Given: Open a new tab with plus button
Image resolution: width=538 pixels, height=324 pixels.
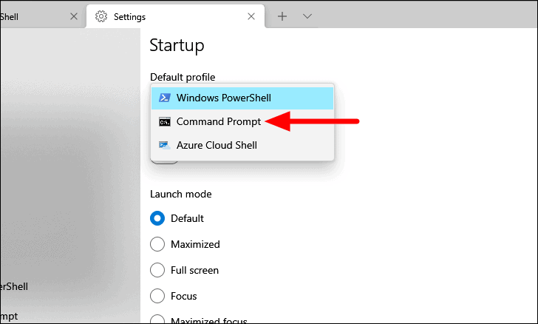Looking at the screenshot, I should [282, 16].
